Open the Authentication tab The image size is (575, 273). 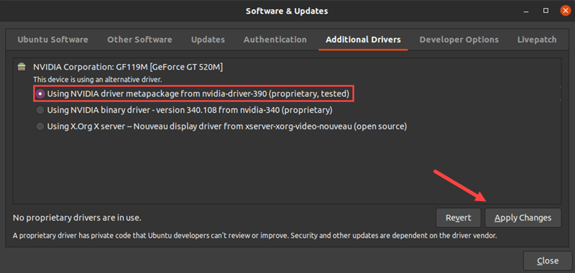click(x=275, y=40)
